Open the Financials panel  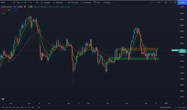(x=73, y=2)
